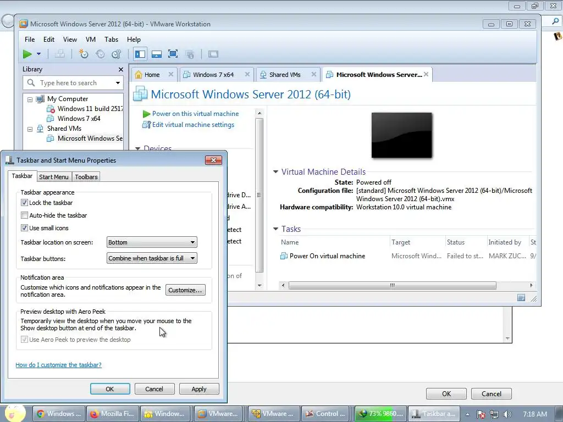The width and height of the screenshot is (563, 422).
Task: Close the Library panel
Action: [x=120, y=70]
